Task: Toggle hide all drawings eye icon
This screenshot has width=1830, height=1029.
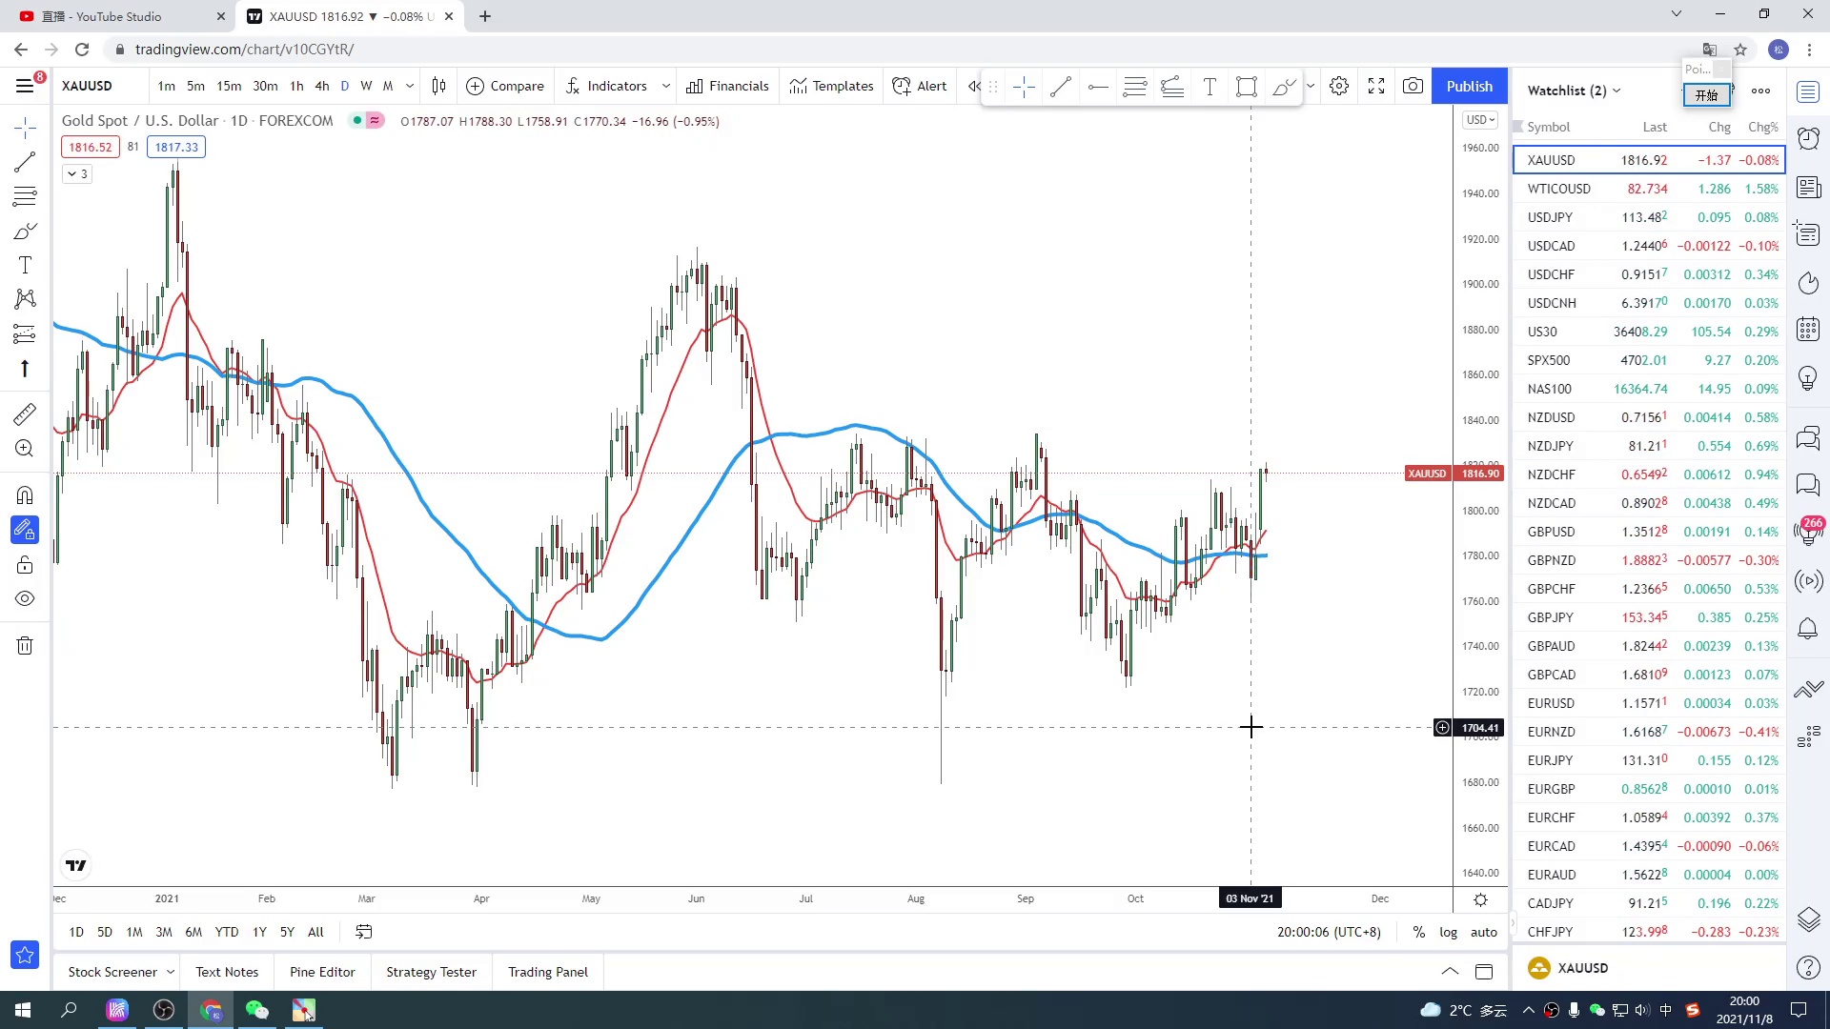Action: [x=25, y=599]
